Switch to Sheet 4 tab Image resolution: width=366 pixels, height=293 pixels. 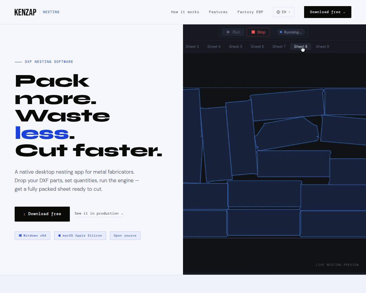(214, 47)
